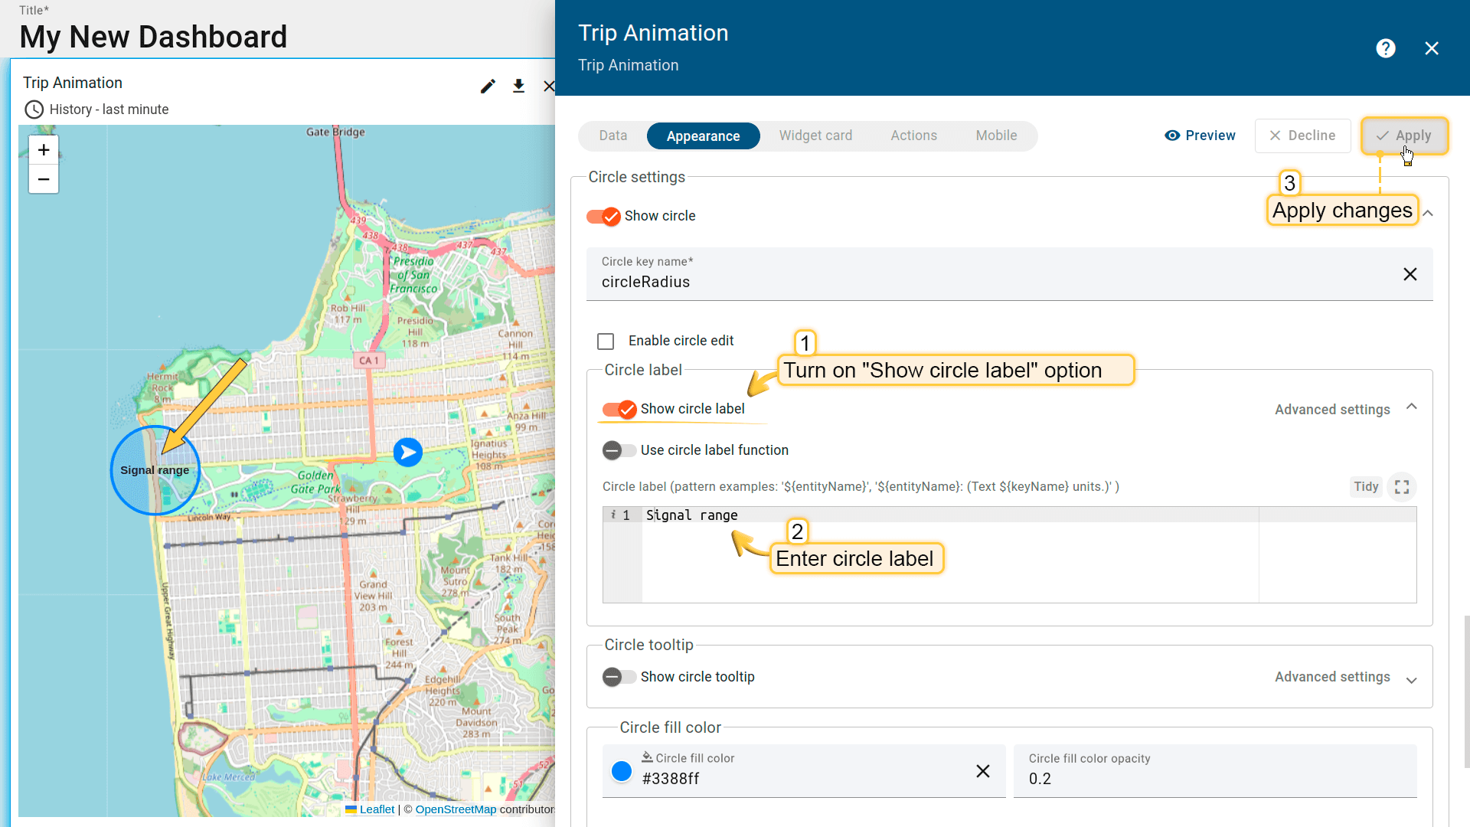Clear the Circle fill color value

[x=983, y=771]
